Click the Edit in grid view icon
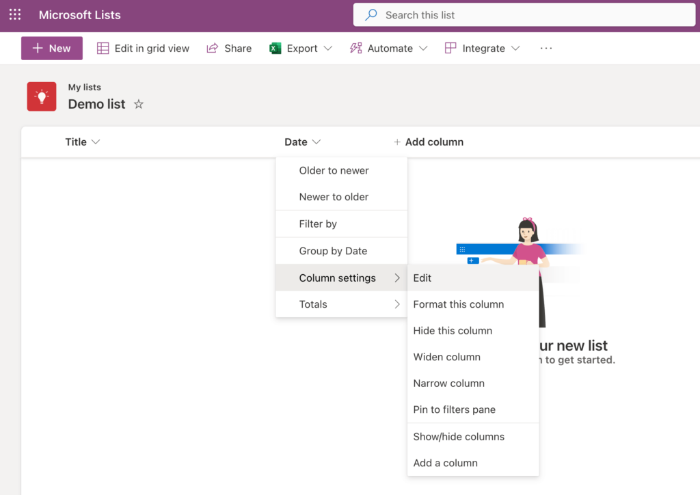700x495 pixels. pos(103,49)
